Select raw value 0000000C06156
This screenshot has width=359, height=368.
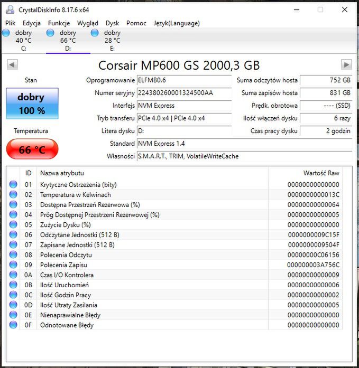[x=314, y=254]
